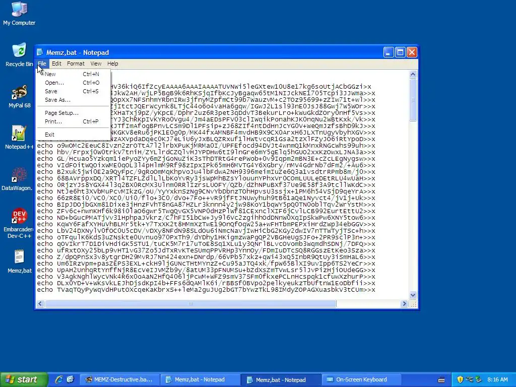This screenshot has height=387, width=516.
Task: Click the Safely Remove Hardware tray icon
Action: coord(479,379)
